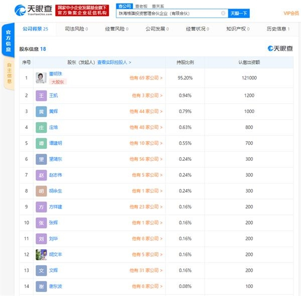Click the blue 黄 avatar for 黄辉
This screenshot has width=301, height=296.
click(41, 111)
